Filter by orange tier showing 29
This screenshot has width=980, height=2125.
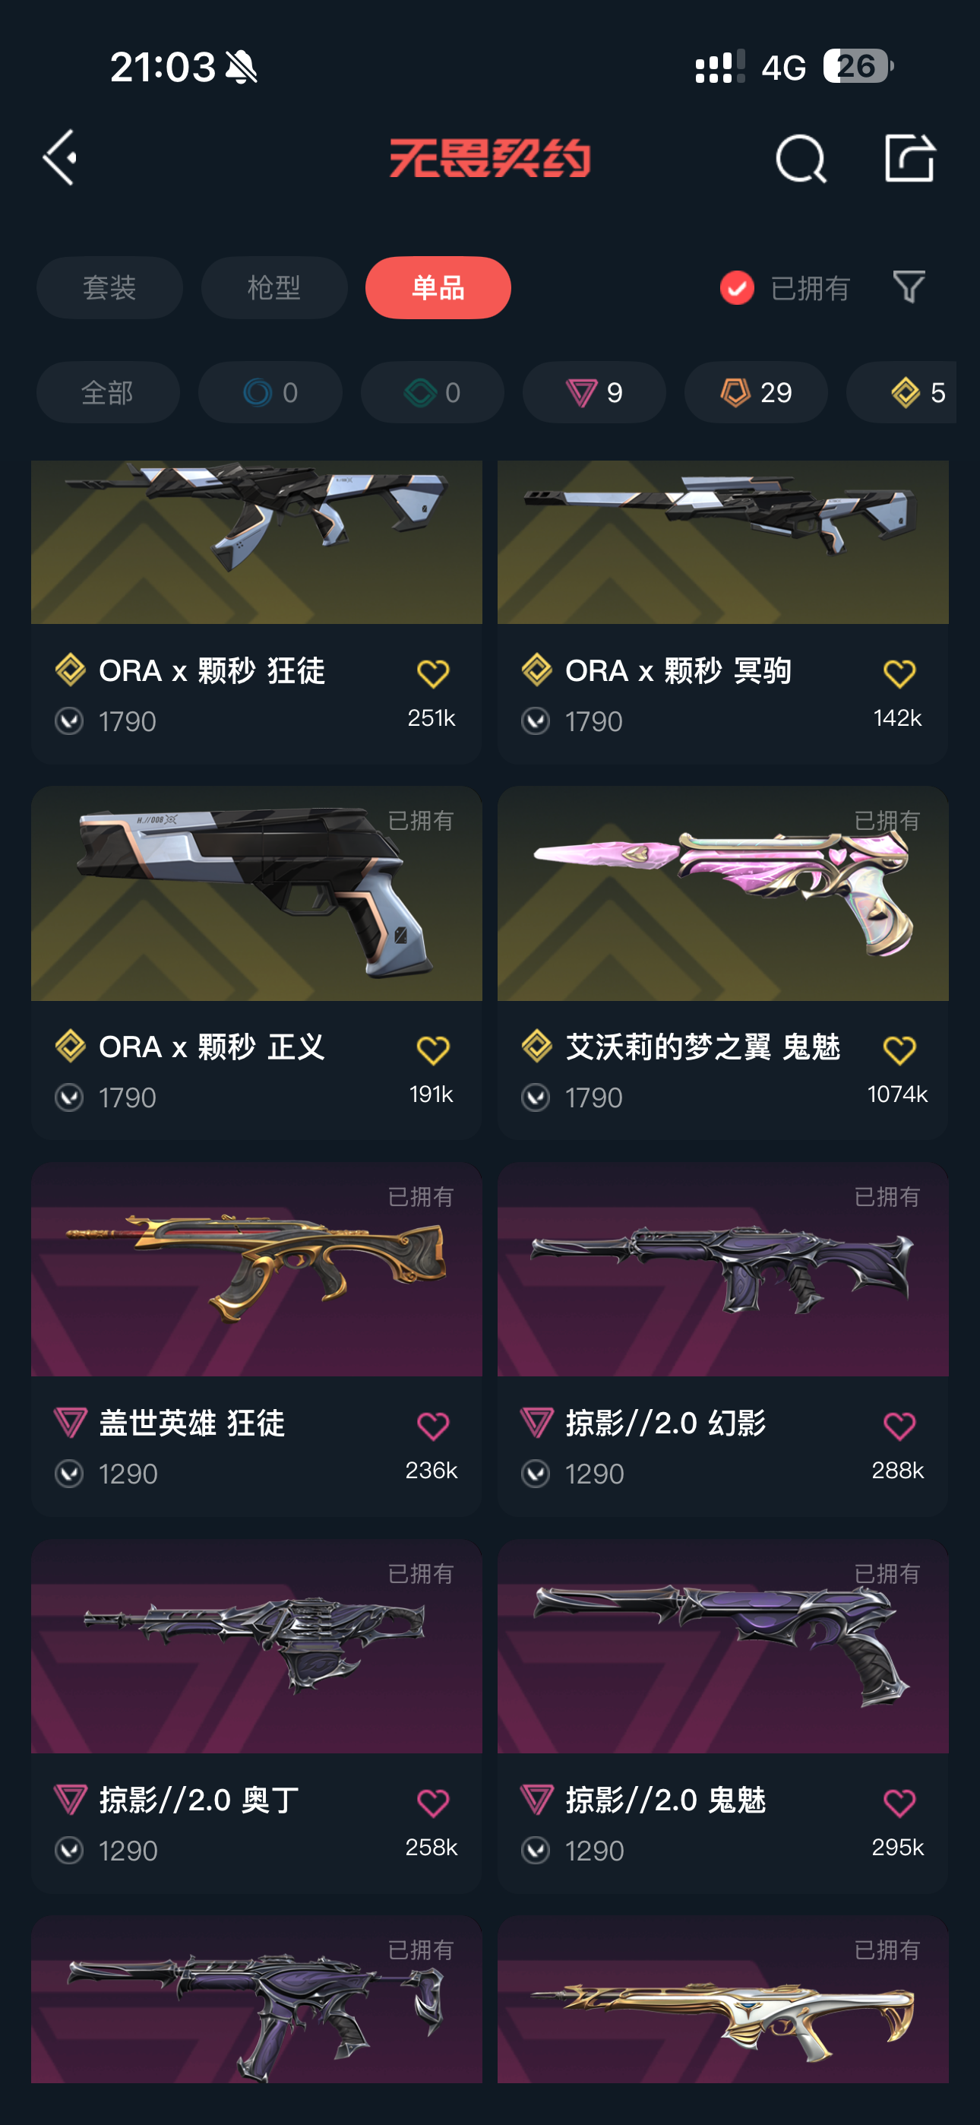pos(756,393)
